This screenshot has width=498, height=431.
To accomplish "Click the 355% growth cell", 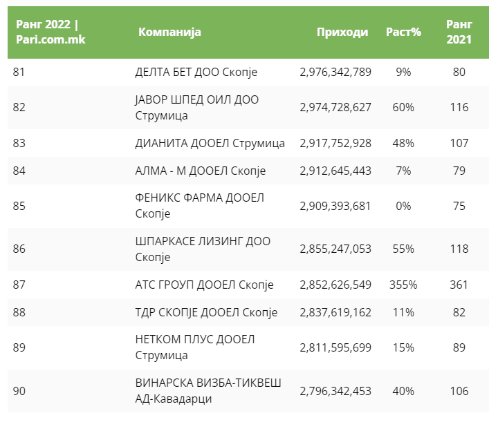I will [403, 285].
